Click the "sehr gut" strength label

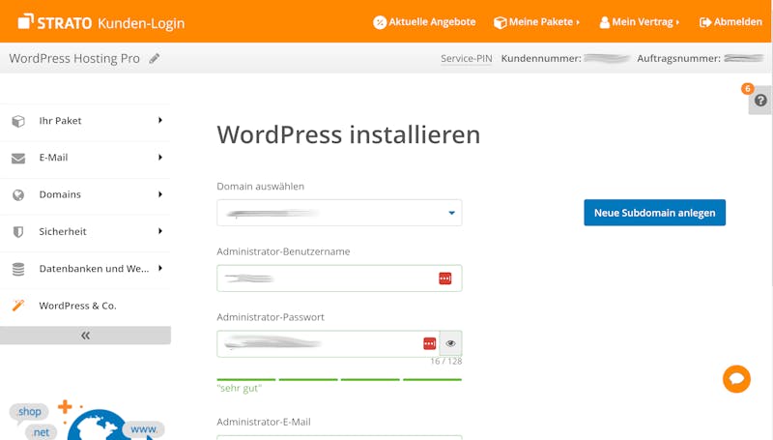click(239, 388)
